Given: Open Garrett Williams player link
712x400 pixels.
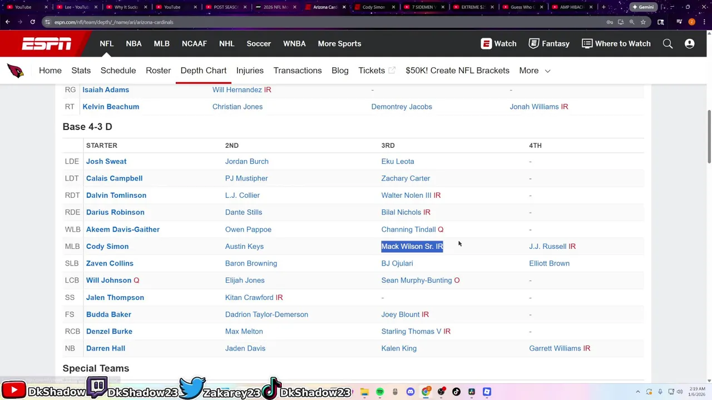Looking at the screenshot, I should 555,348.
